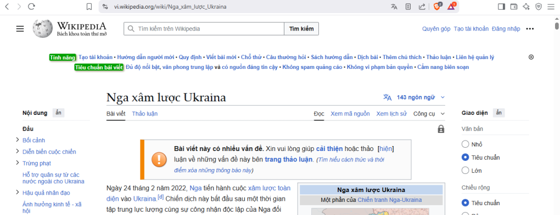The image size is (560, 215).
Task: Expand the Hậu quả nhân đạo section
Action: (18, 192)
